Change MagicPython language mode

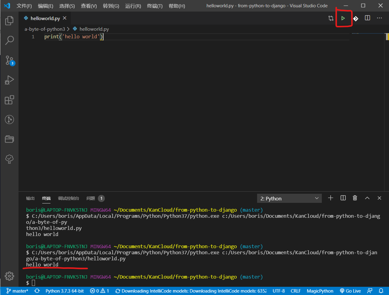pos(320,291)
